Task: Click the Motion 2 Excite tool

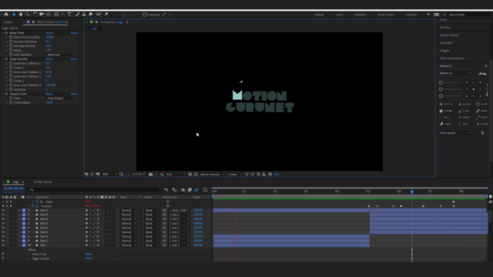Action: tap(446, 104)
